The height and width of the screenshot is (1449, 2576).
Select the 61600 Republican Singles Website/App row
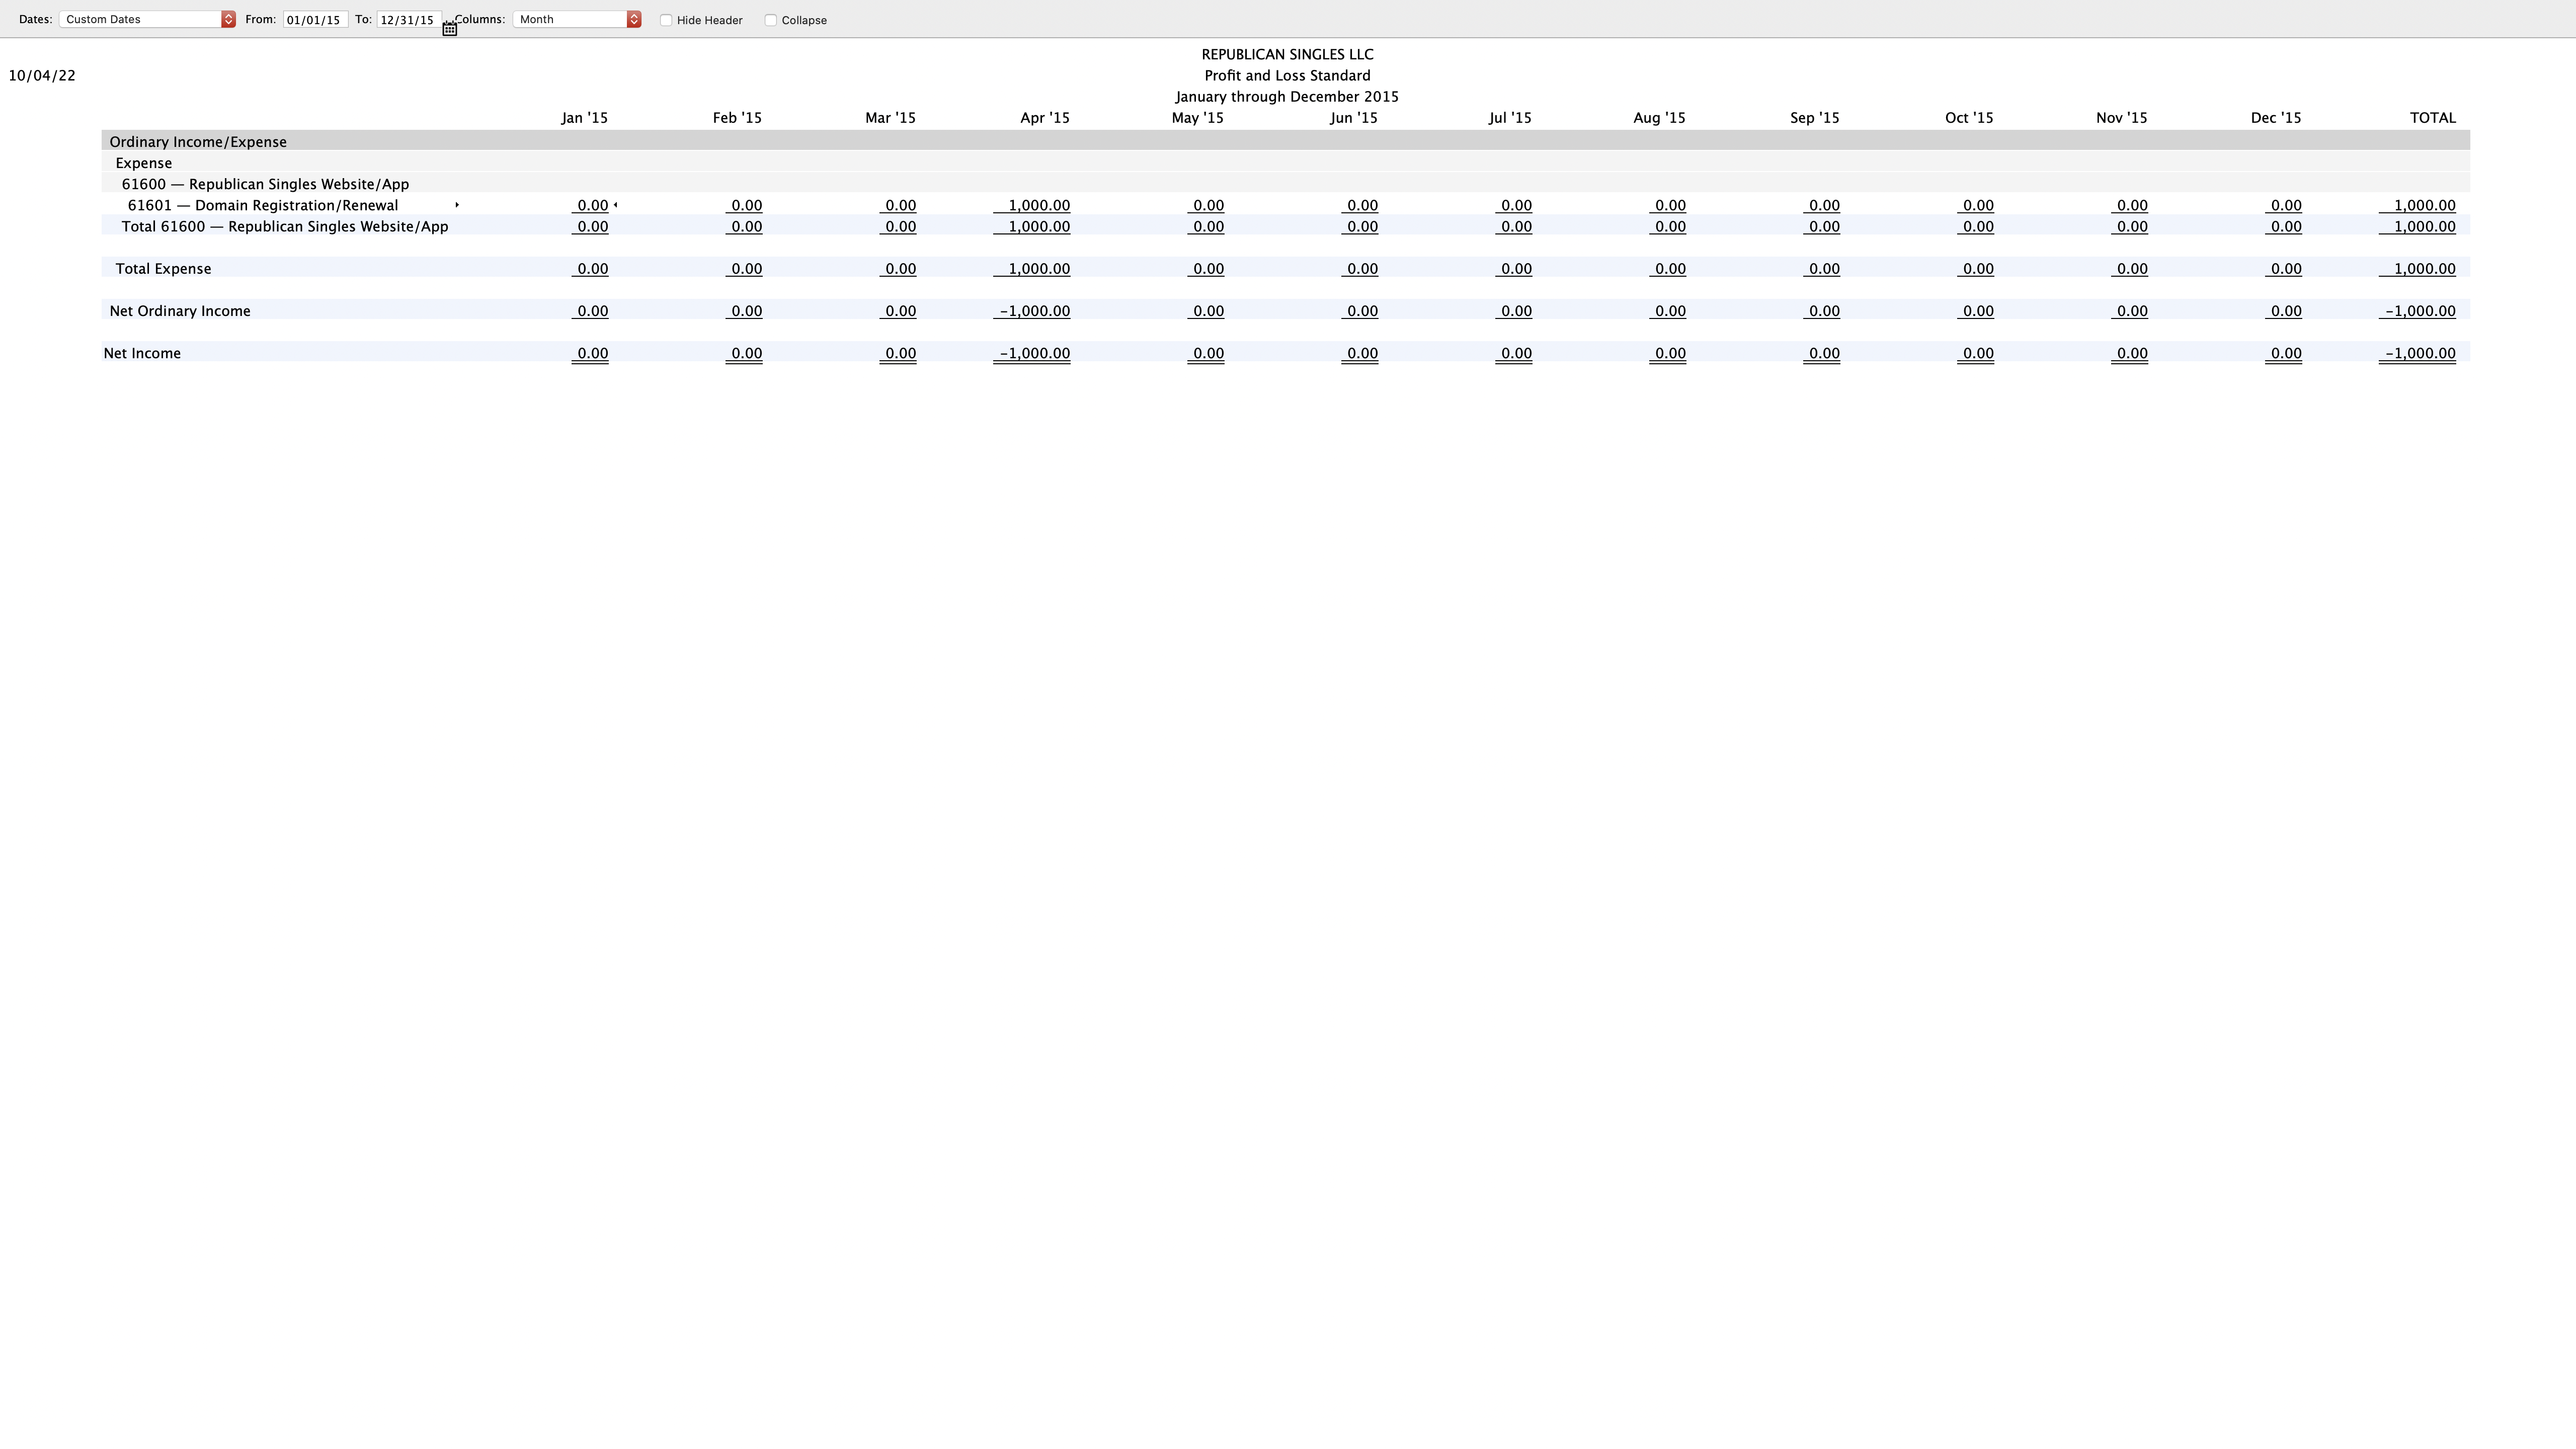click(x=265, y=184)
